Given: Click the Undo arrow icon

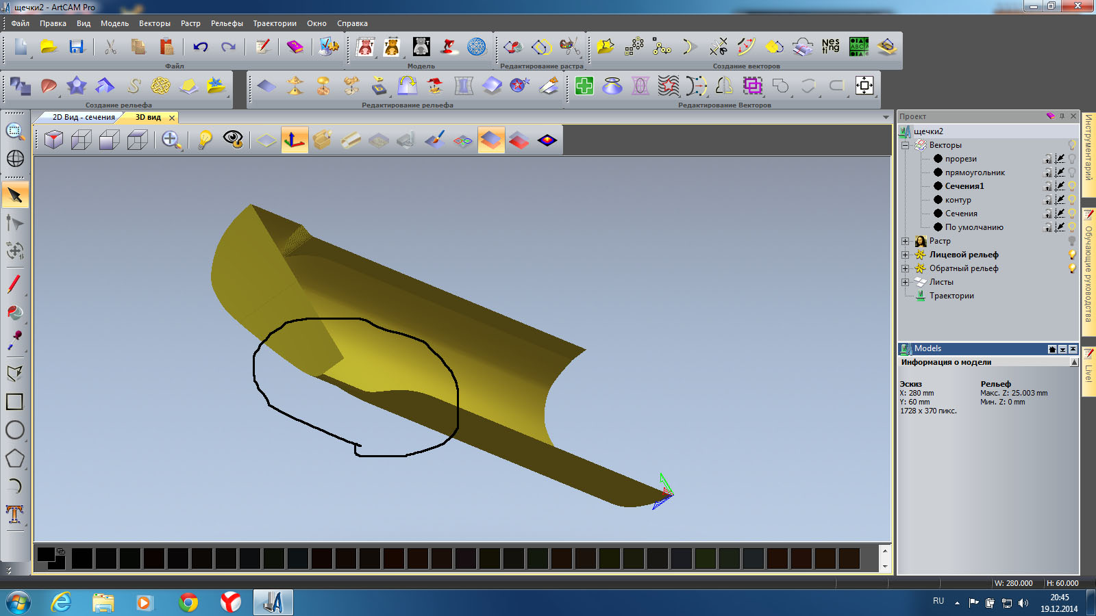Looking at the screenshot, I should coord(200,47).
